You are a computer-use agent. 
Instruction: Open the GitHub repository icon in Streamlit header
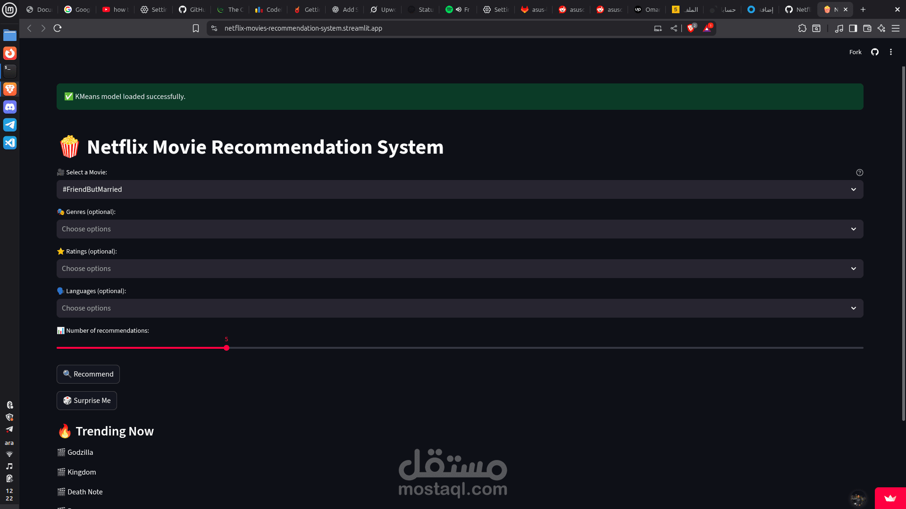[875, 52]
